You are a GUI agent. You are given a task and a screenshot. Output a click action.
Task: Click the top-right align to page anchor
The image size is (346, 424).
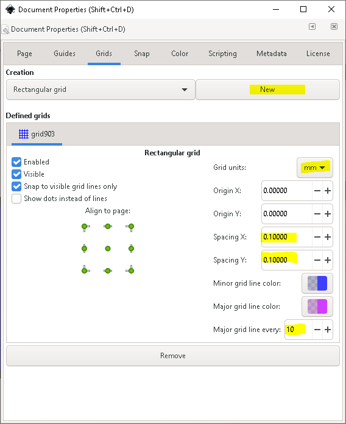(130, 227)
